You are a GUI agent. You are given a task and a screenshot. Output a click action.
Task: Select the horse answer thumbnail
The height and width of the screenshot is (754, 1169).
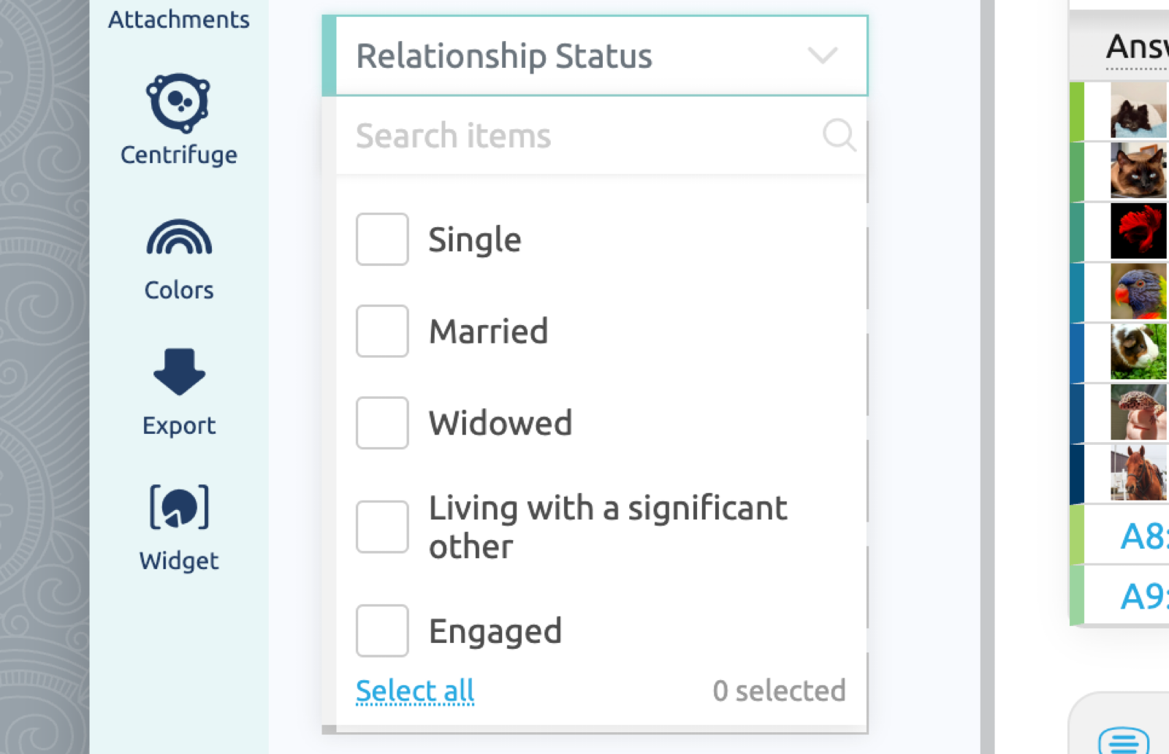pos(1138,473)
